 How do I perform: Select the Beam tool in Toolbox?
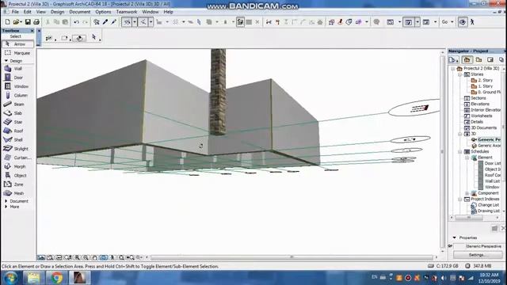coord(17,104)
